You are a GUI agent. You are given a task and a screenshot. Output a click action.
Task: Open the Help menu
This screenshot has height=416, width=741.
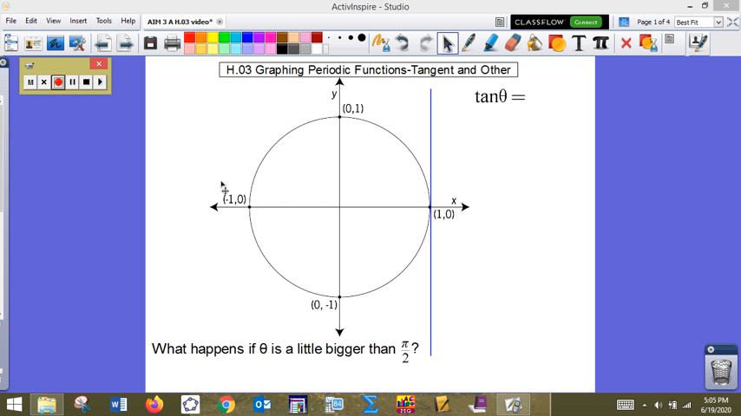(128, 21)
